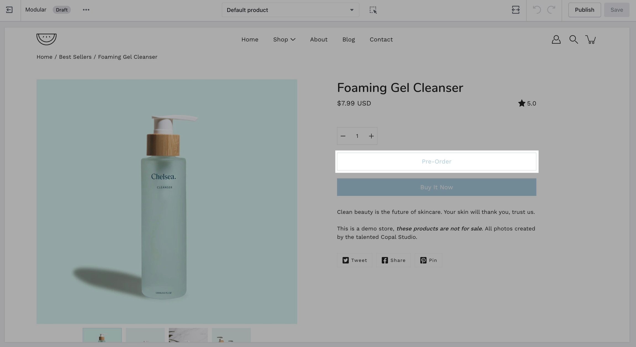Click the viewport width toggle icon
Screen dimensions: 636x347
point(515,10)
